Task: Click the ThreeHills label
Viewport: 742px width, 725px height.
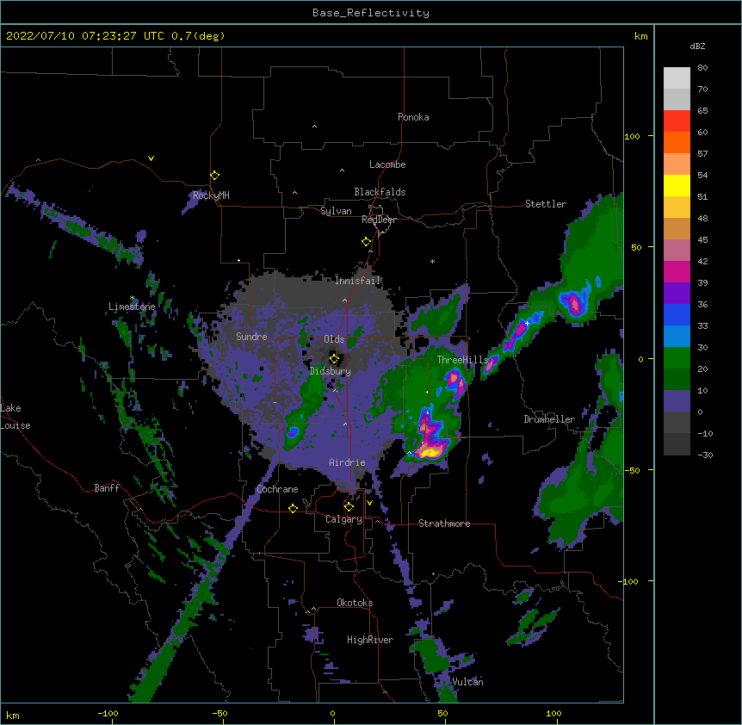Action: click(x=462, y=360)
